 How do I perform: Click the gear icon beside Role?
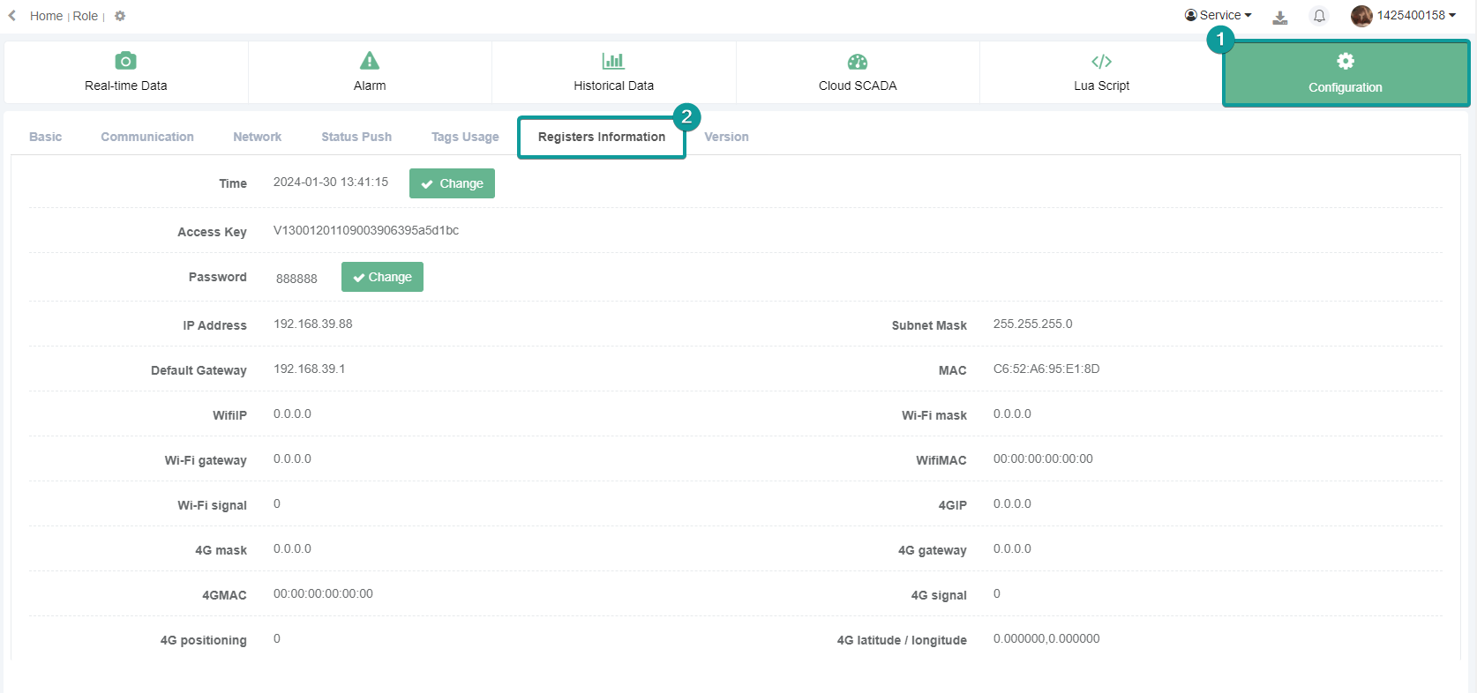pos(120,16)
